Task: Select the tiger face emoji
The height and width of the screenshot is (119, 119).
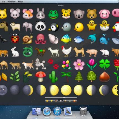Action: (66, 14)
